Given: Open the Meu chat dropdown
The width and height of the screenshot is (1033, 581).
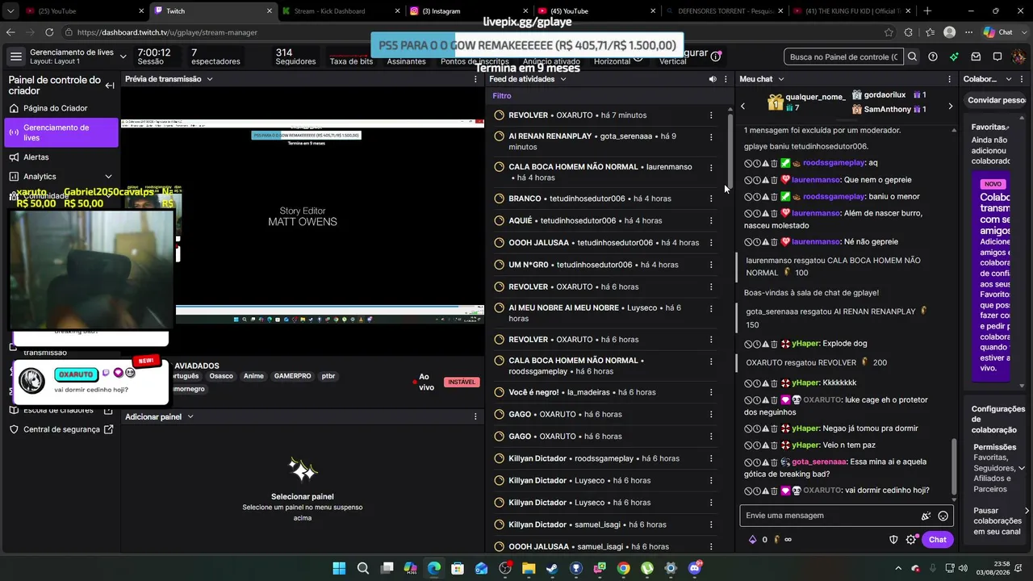Looking at the screenshot, I should 781,79.
